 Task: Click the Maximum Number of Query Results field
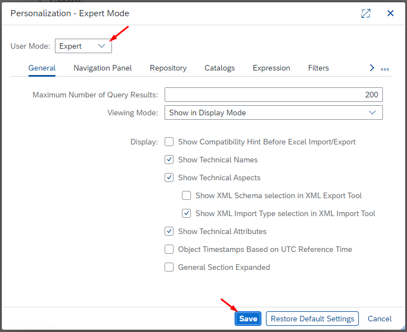273,95
